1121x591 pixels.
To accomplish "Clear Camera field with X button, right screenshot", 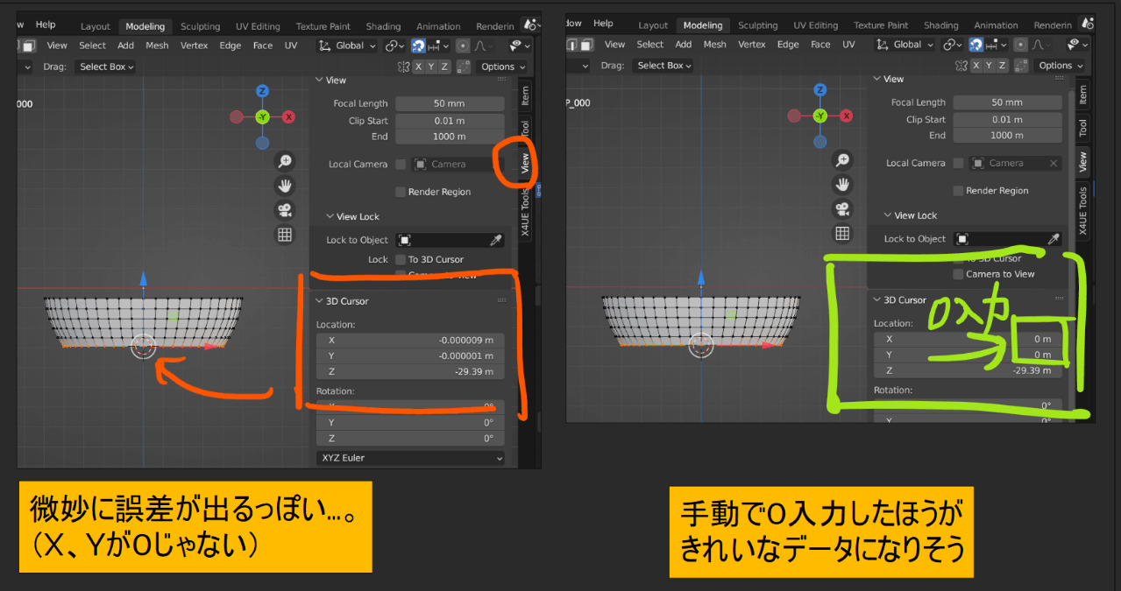I will point(1053,164).
